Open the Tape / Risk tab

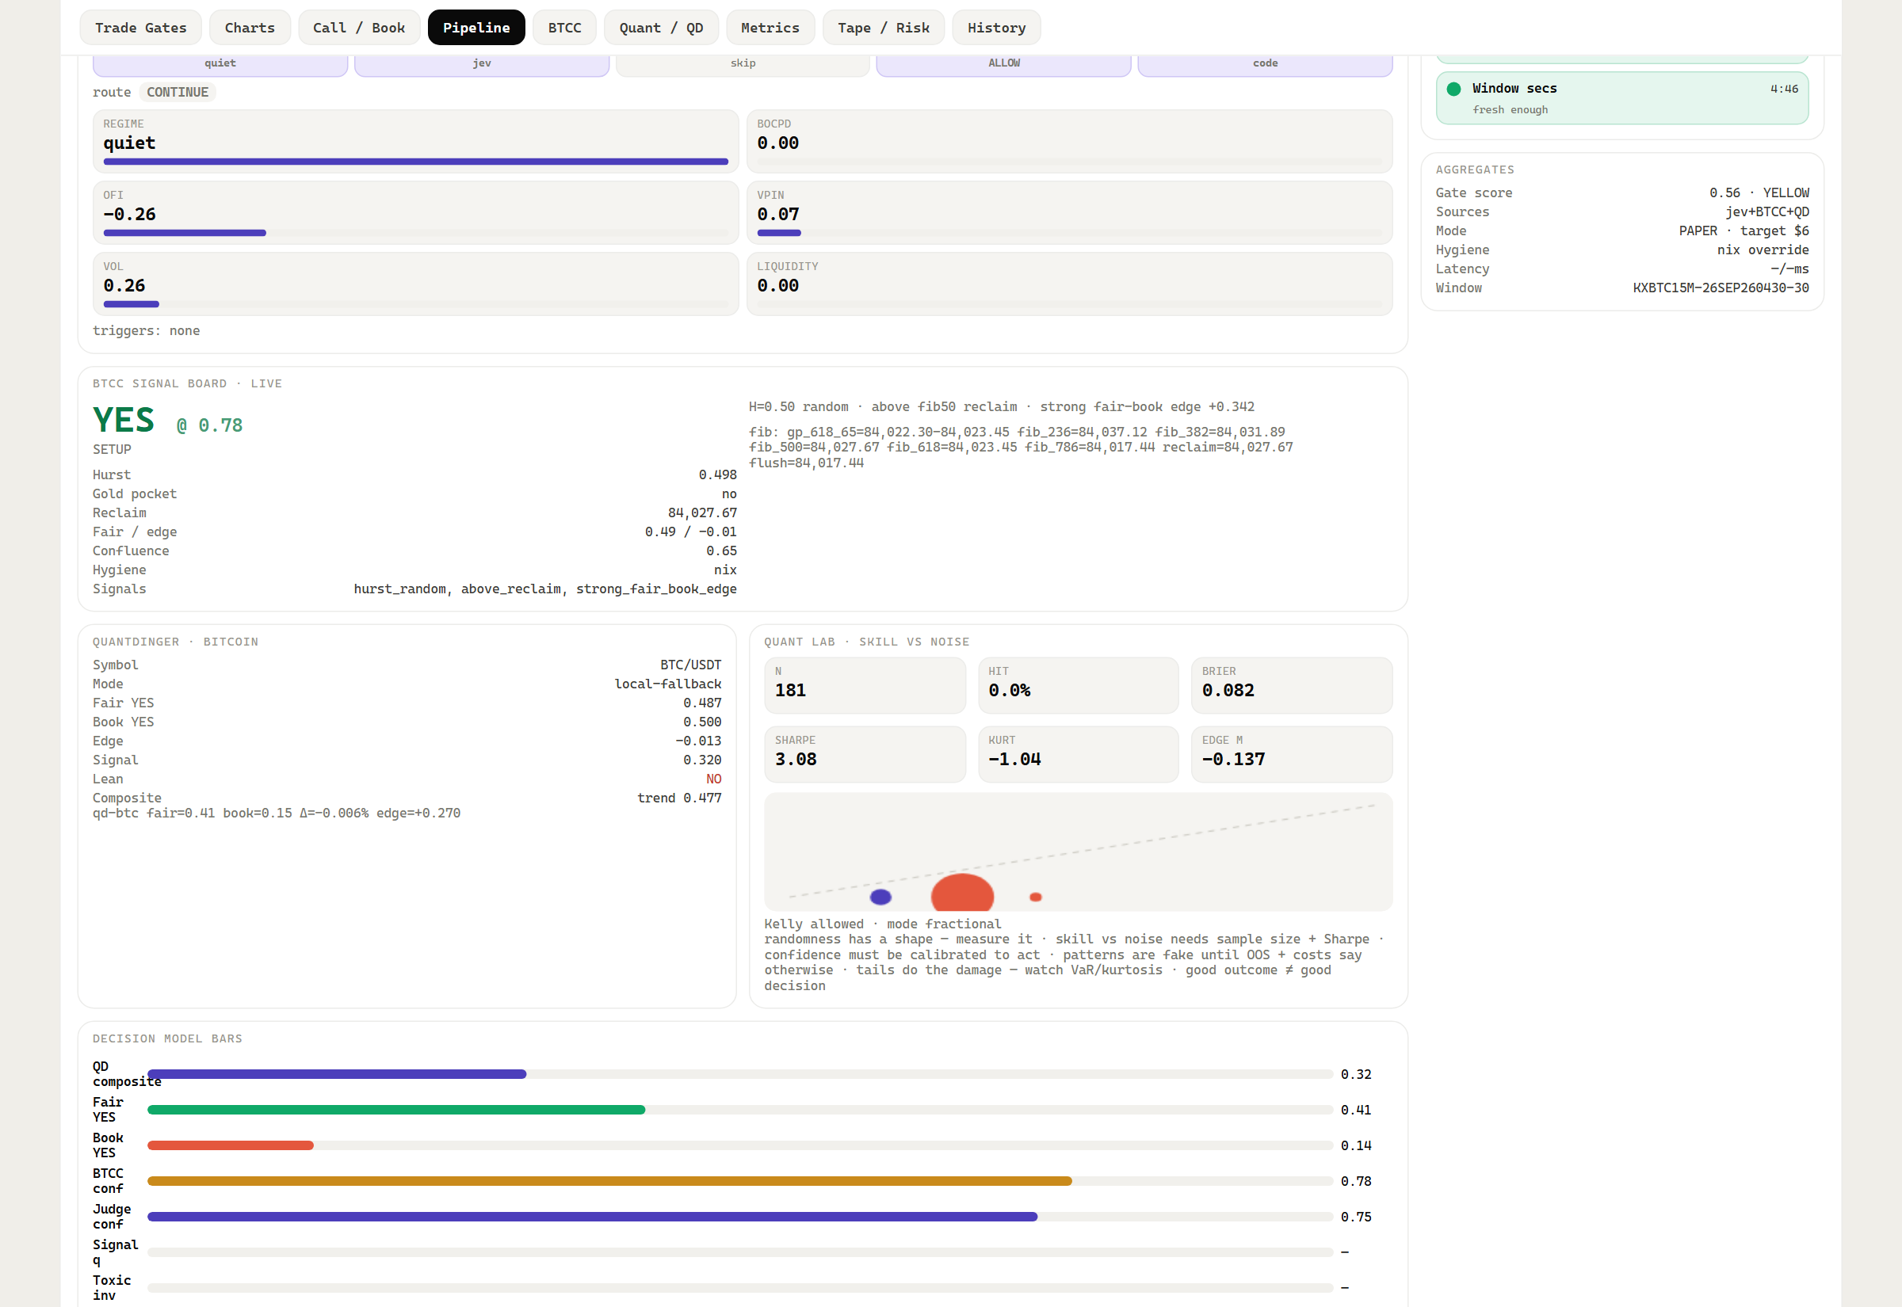(883, 28)
